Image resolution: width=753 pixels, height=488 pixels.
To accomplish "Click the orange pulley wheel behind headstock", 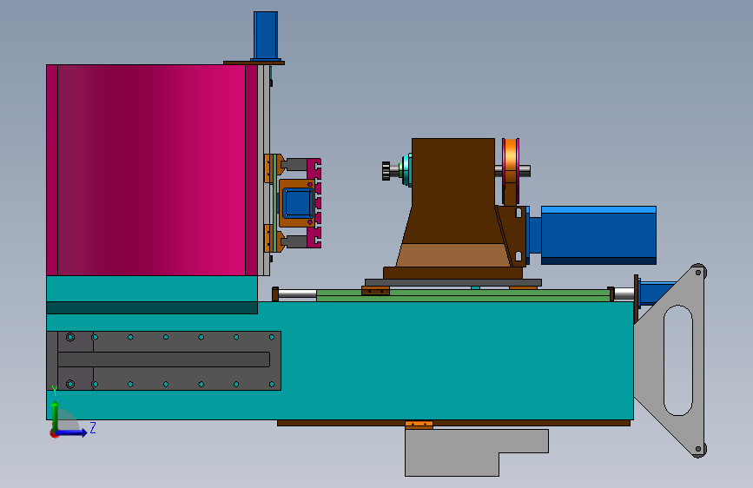I will (511, 171).
